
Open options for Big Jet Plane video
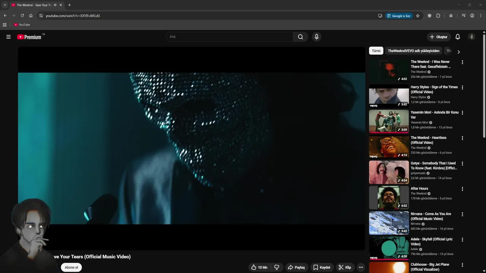(x=462, y=265)
